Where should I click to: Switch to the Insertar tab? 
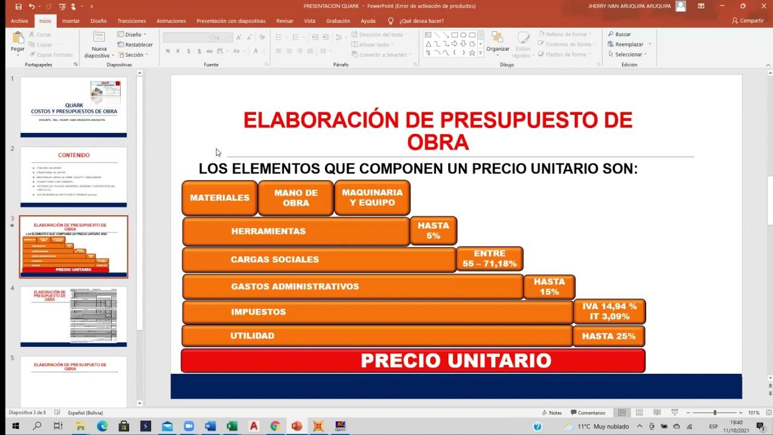[71, 21]
